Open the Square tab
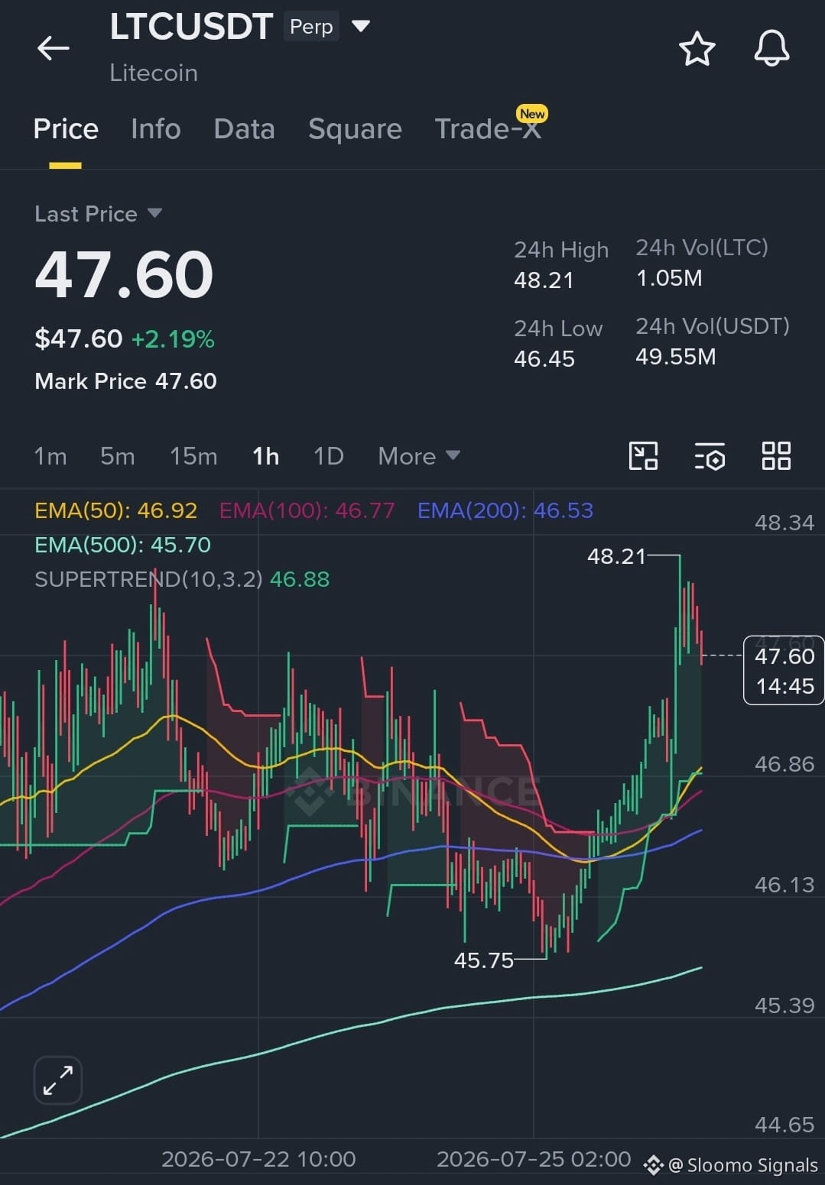825x1185 pixels. click(x=355, y=129)
